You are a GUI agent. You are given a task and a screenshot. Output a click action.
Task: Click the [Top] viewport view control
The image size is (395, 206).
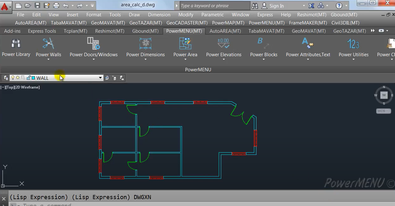[x=10, y=87]
